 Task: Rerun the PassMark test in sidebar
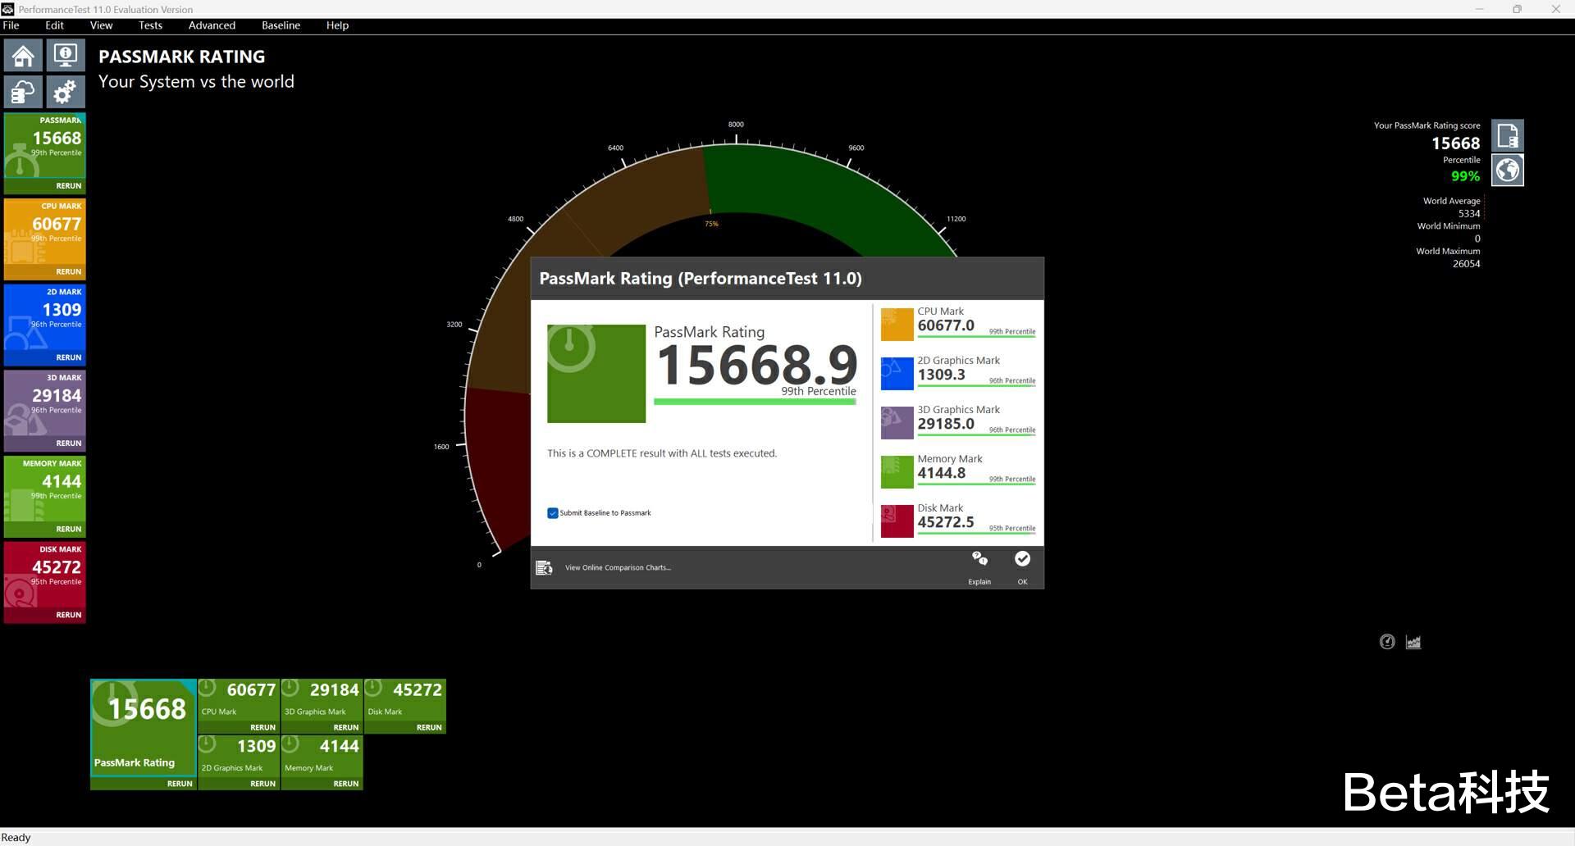69,186
